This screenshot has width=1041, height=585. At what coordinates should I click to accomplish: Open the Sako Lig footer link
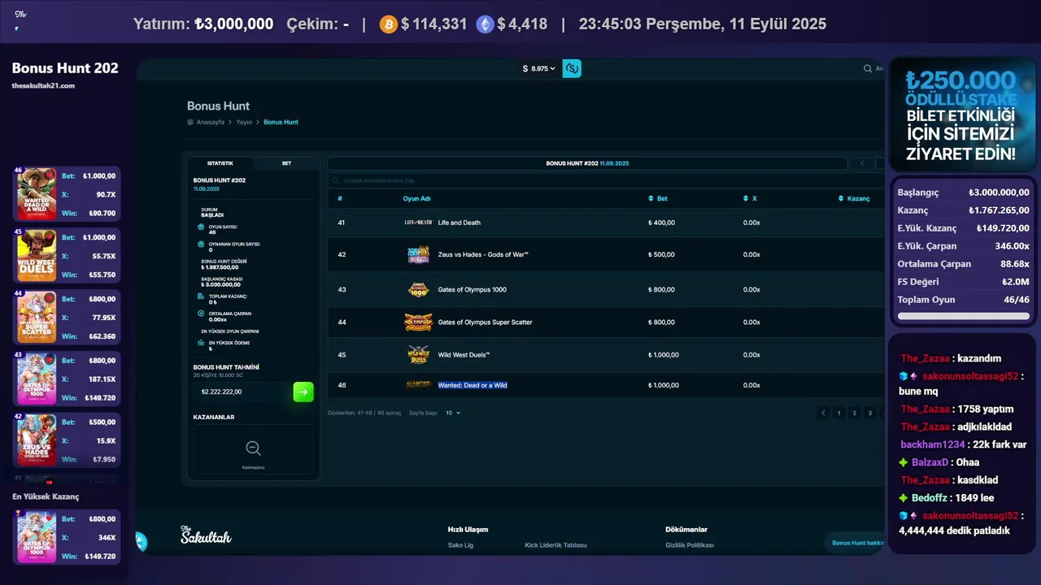coord(460,545)
